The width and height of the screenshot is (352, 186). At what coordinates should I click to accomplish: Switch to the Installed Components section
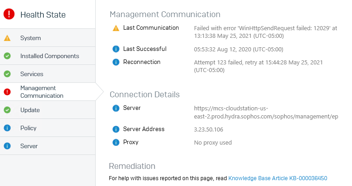pos(47,56)
